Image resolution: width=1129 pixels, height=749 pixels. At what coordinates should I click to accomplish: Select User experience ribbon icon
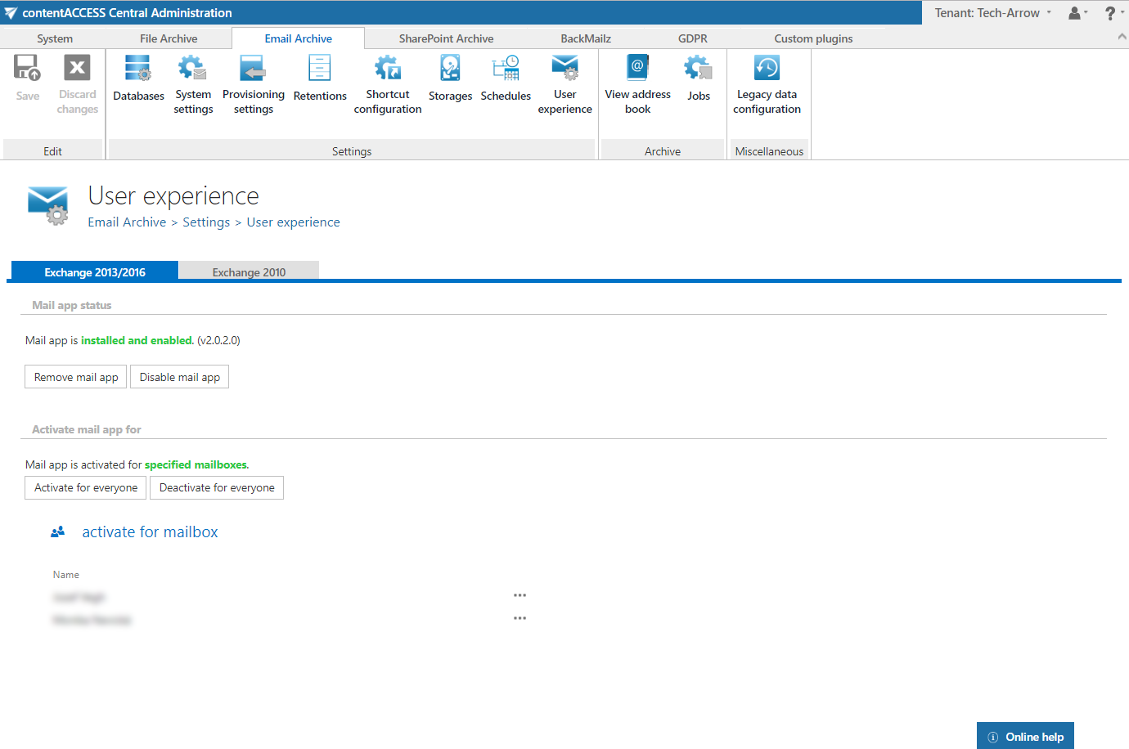point(564,85)
